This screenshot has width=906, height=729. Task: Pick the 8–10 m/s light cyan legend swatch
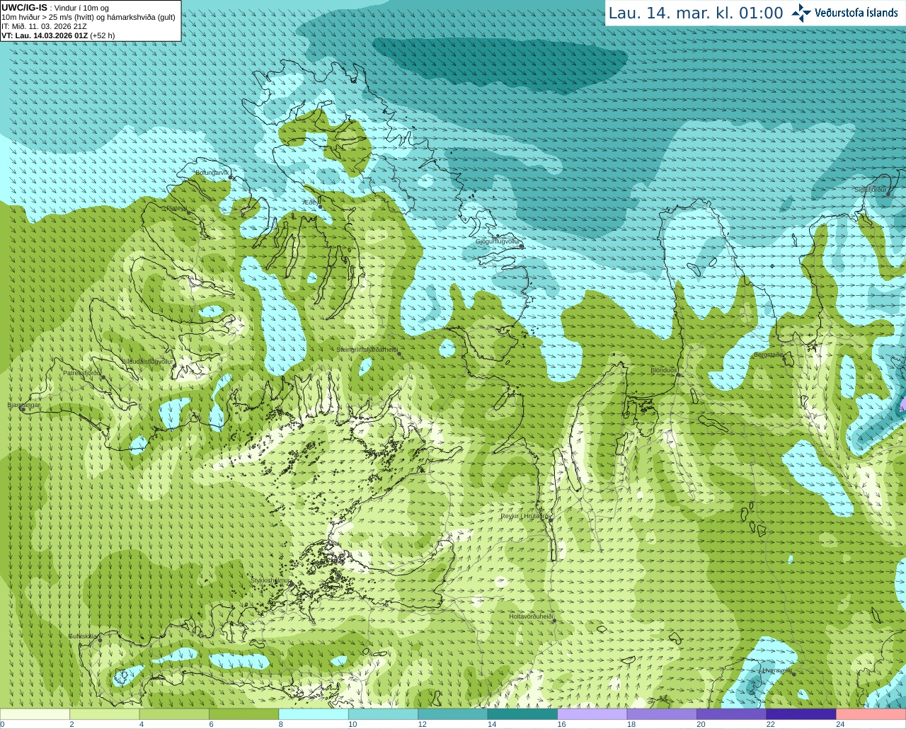pos(314,714)
